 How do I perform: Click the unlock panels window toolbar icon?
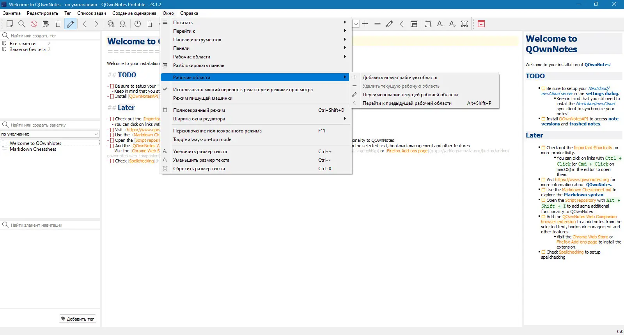(x=414, y=24)
